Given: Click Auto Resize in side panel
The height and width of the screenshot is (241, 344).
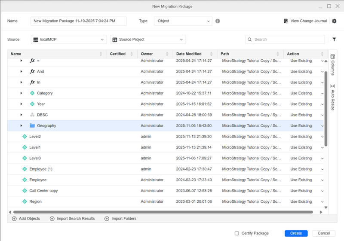Looking at the screenshot, I should click(x=332, y=98).
